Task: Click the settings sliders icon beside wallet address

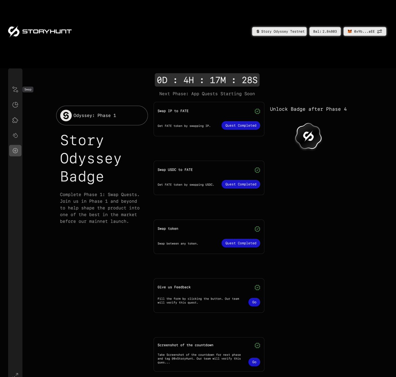Action: [x=379, y=31]
